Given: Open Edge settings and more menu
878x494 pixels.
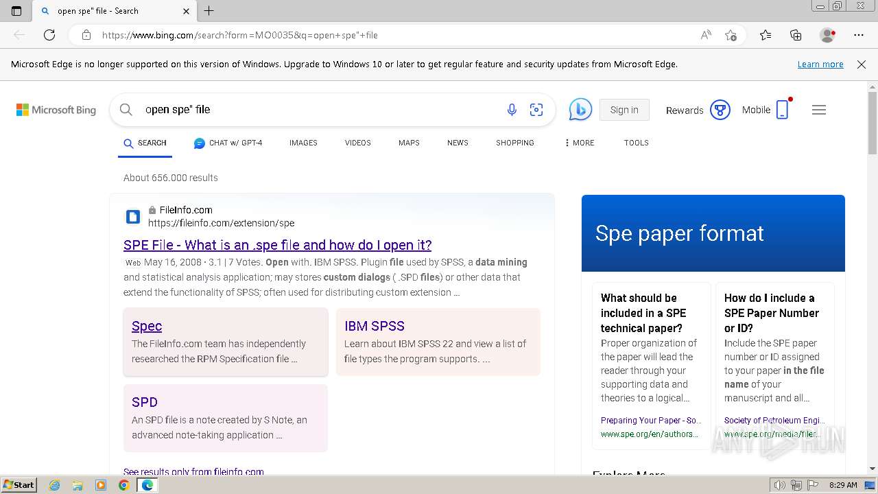Looking at the screenshot, I should [x=859, y=35].
